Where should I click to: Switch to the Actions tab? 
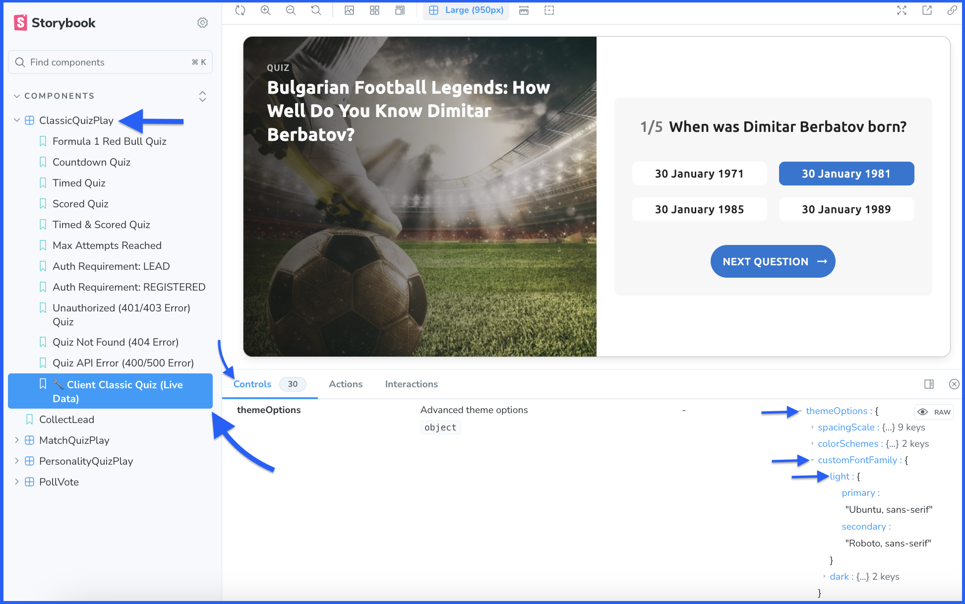pyautogui.click(x=346, y=384)
